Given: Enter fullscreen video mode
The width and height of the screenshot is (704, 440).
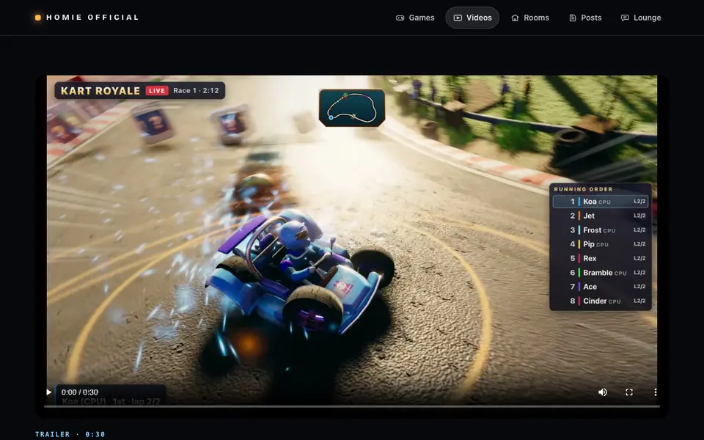Looking at the screenshot, I should click(629, 392).
